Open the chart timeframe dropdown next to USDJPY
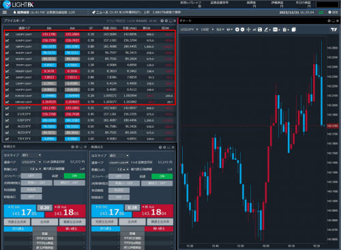This screenshot has height=250, width=341. (207, 29)
